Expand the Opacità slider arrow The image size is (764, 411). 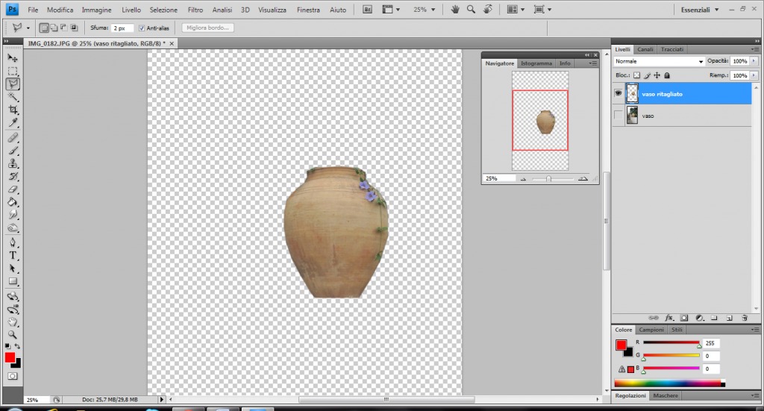point(754,61)
